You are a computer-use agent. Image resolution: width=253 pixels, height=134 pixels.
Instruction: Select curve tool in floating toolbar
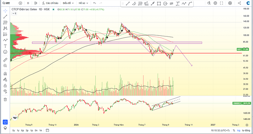(x=190, y=4)
